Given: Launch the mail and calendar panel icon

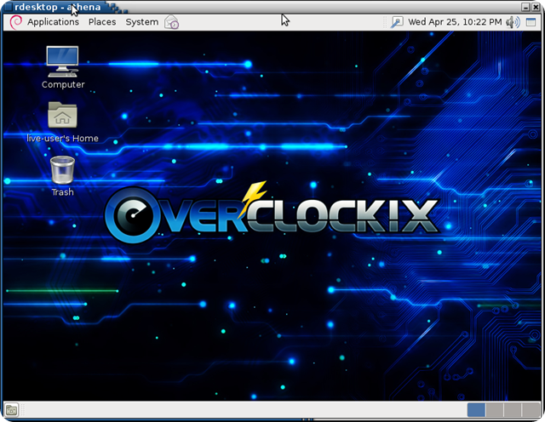Looking at the screenshot, I should coord(172,22).
